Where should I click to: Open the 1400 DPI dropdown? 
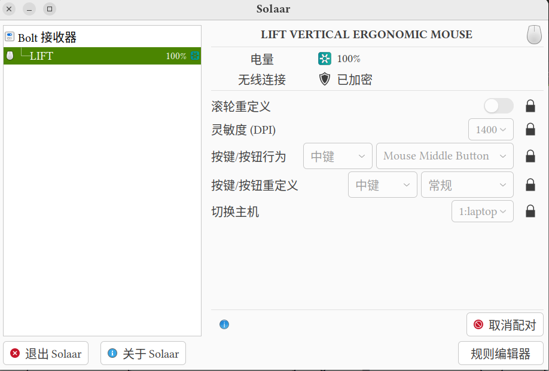tap(490, 129)
